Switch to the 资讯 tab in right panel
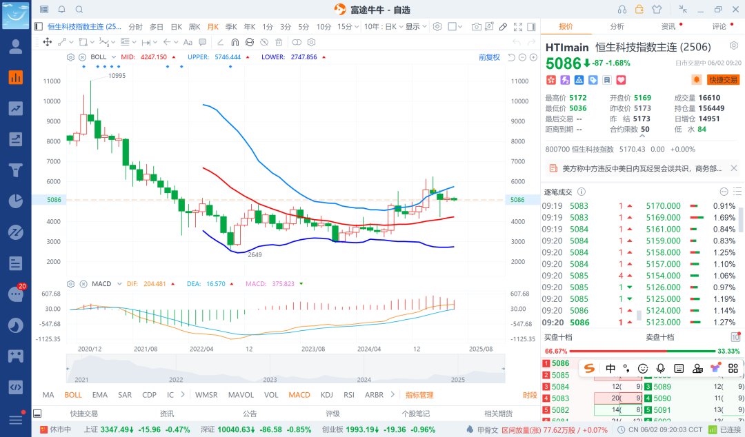745x437 pixels. click(x=668, y=27)
